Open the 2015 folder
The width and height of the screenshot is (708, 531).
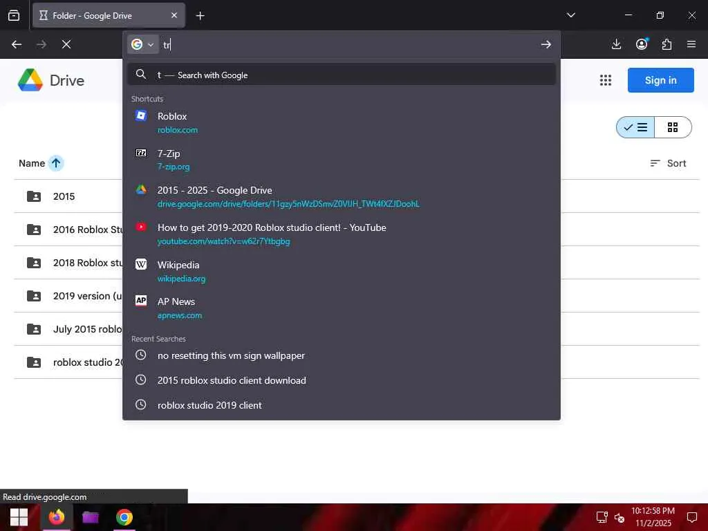[64, 196]
